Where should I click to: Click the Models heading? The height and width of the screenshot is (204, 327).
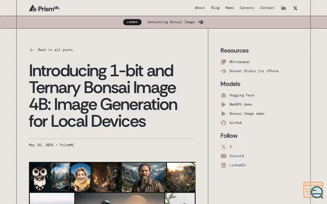230,84
